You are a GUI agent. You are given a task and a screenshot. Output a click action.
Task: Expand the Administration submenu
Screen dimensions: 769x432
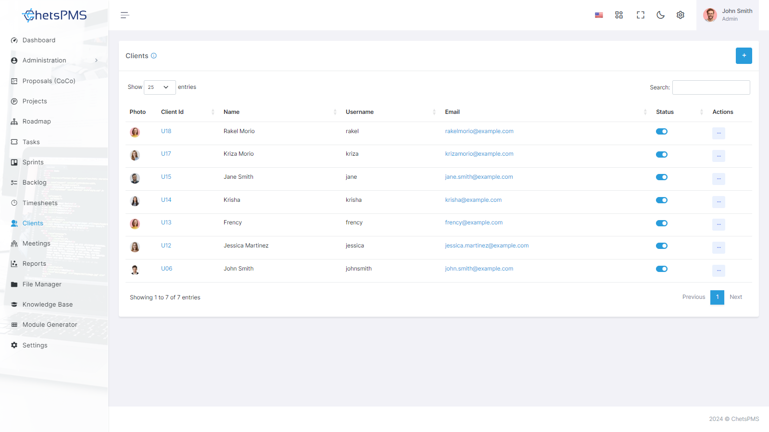tap(54, 61)
